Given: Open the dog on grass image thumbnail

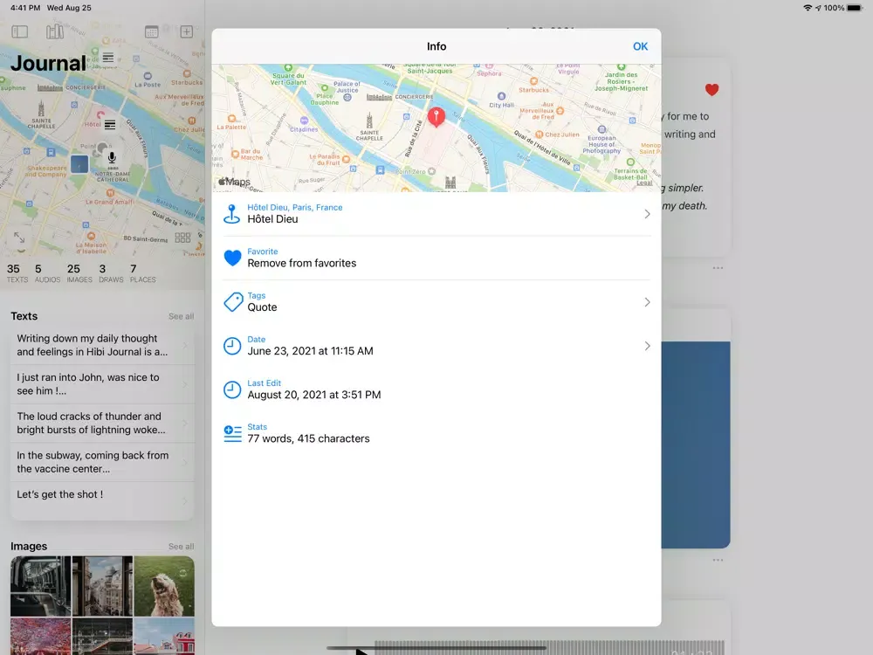Looking at the screenshot, I should point(164,586).
